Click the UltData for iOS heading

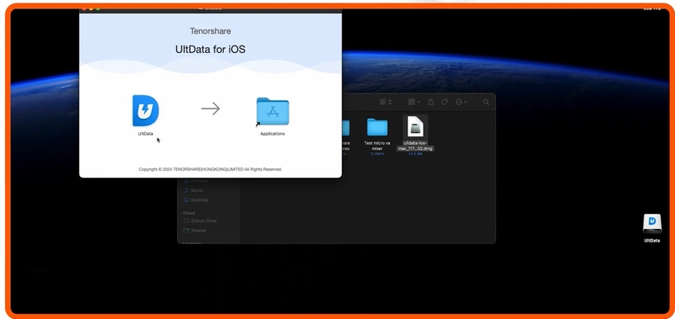210,50
